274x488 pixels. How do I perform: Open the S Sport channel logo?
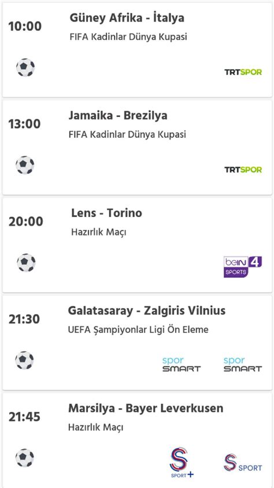(243, 463)
